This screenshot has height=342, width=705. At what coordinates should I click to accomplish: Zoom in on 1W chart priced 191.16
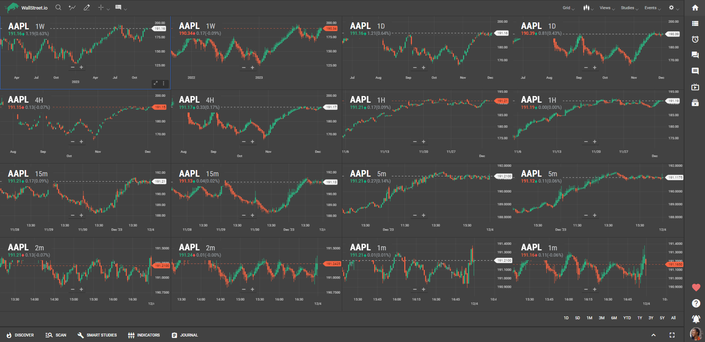[x=81, y=67]
